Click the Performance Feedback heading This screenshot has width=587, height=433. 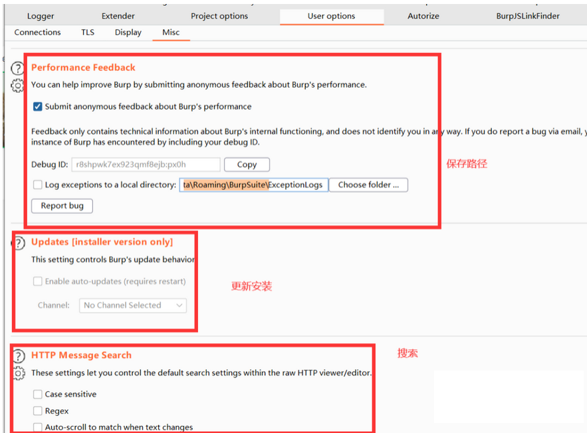83,68
